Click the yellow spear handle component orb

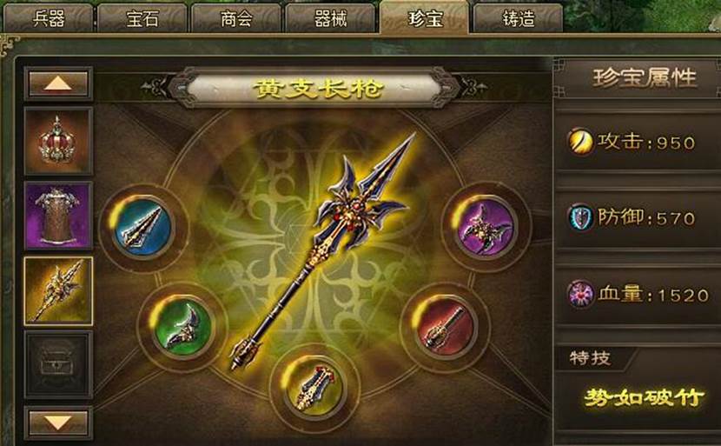click(x=315, y=386)
